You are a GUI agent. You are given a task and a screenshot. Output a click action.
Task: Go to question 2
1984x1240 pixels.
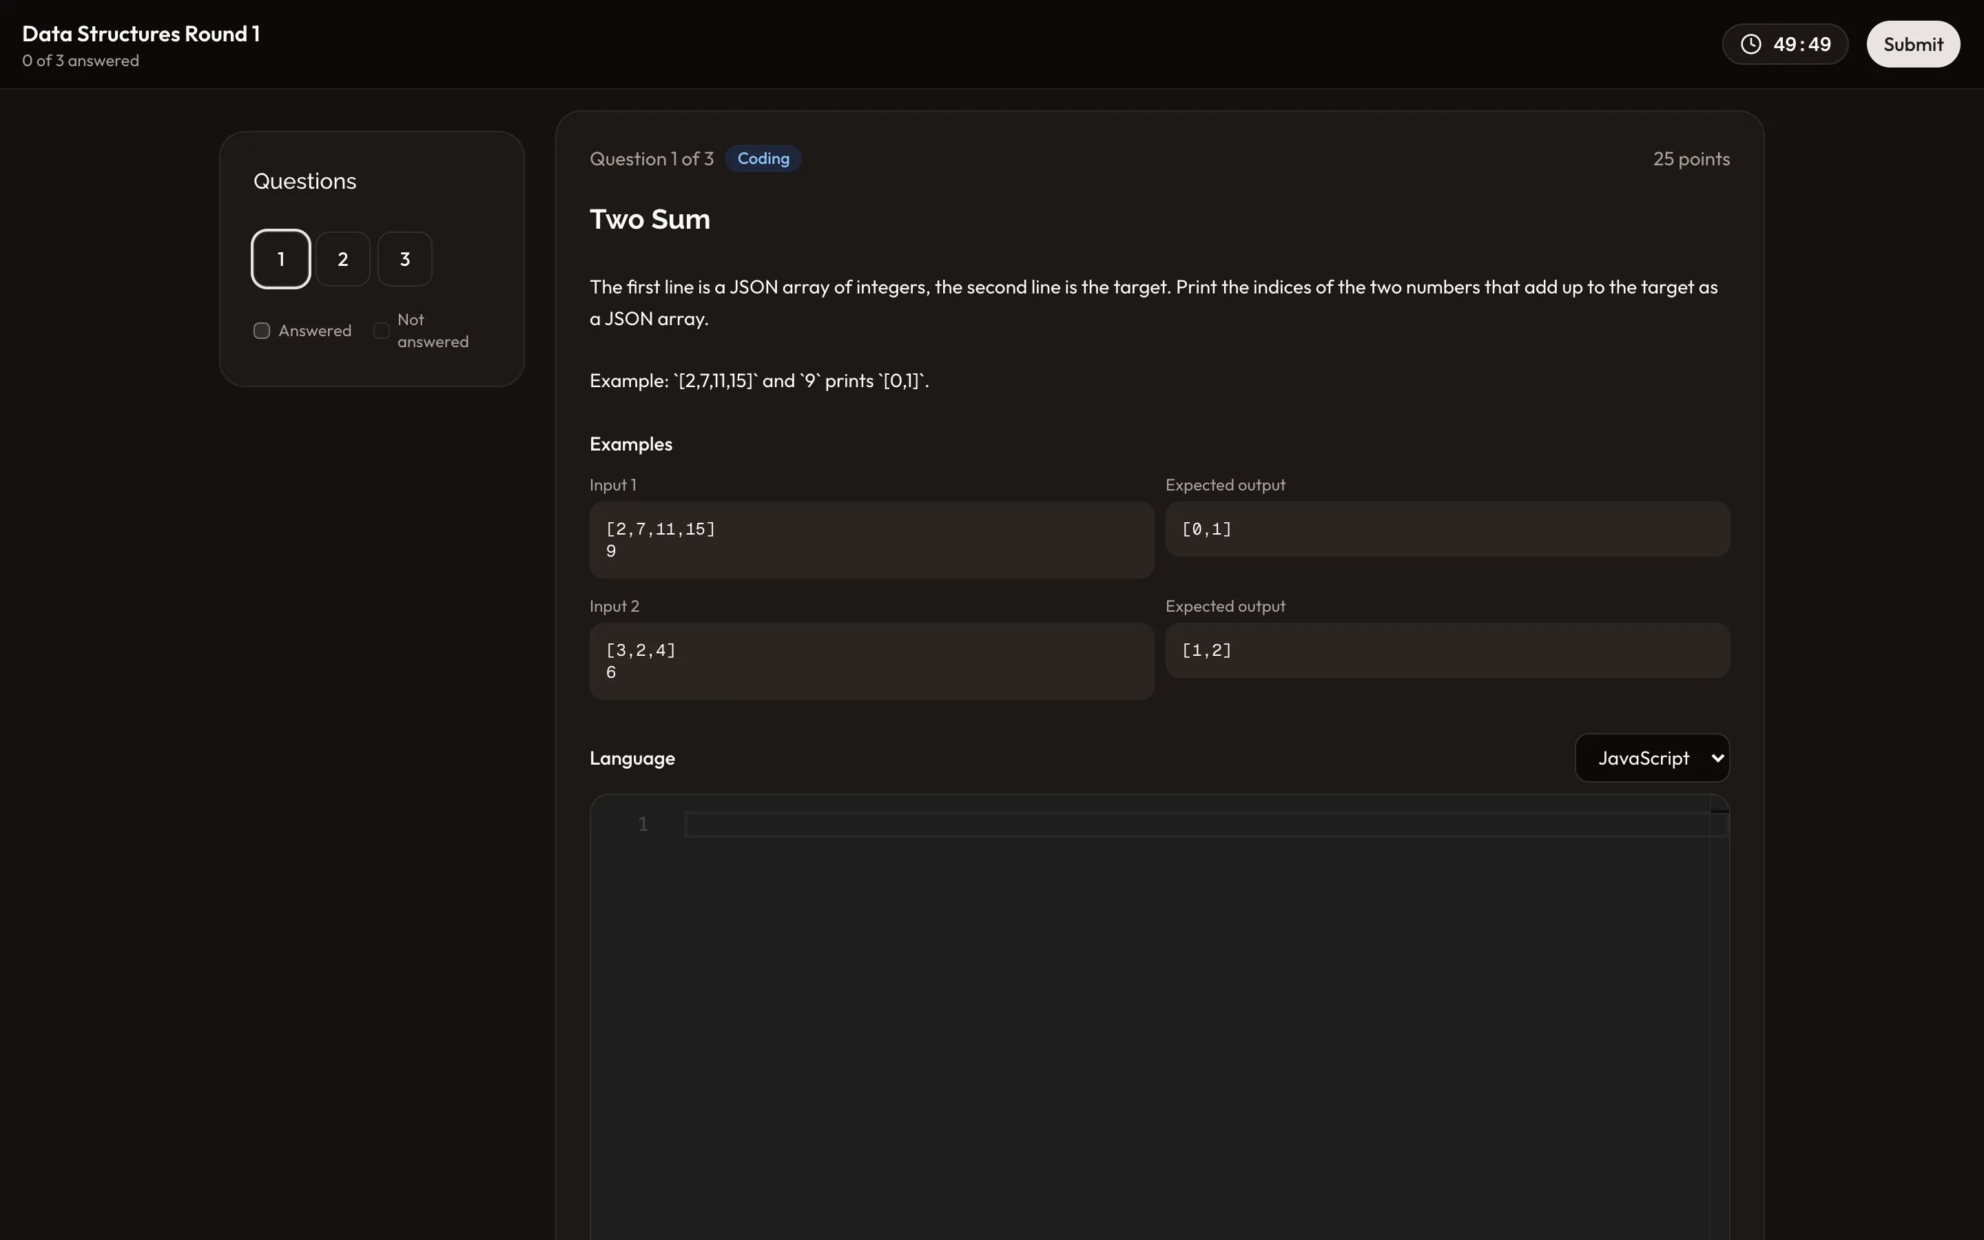[342, 259]
